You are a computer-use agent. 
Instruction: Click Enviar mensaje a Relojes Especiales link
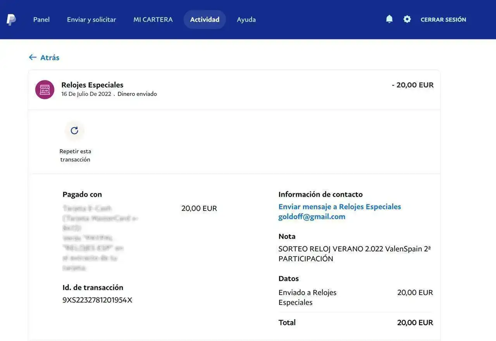[340, 207]
